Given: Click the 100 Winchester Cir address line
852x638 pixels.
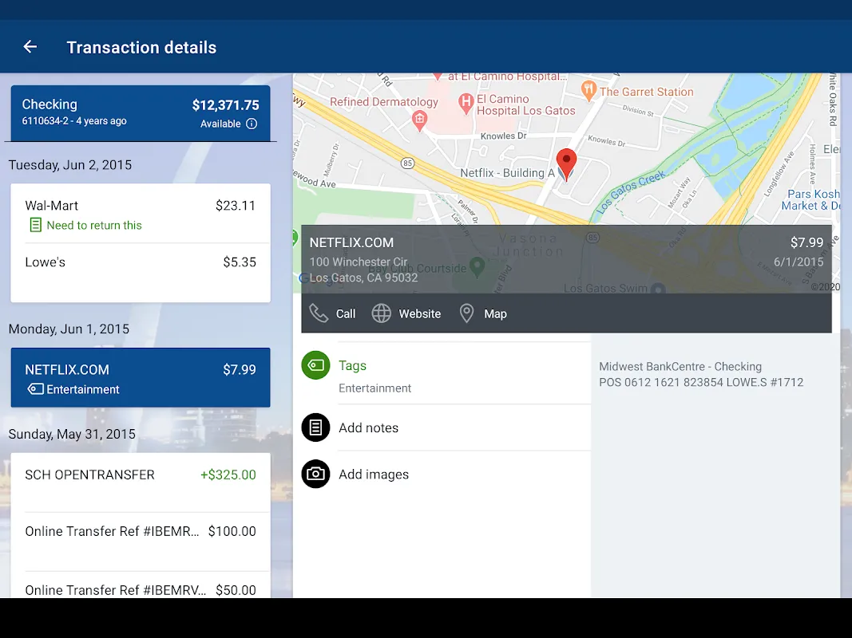Looking at the screenshot, I should coord(358,262).
